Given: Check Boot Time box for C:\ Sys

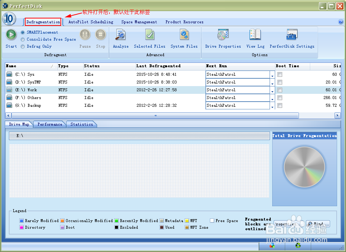Looking at the screenshot, I should click(280, 74).
